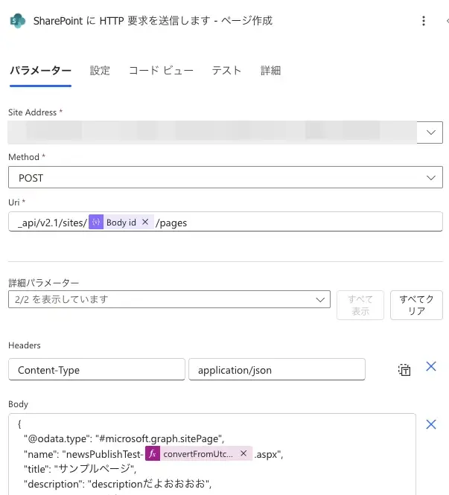
Task: Switch to the 設定 tab
Action: [x=100, y=70]
